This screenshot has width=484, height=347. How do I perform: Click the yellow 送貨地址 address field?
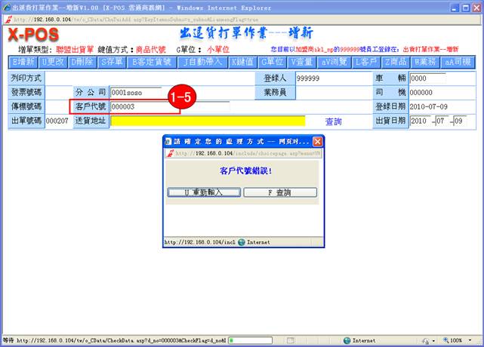coord(208,121)
